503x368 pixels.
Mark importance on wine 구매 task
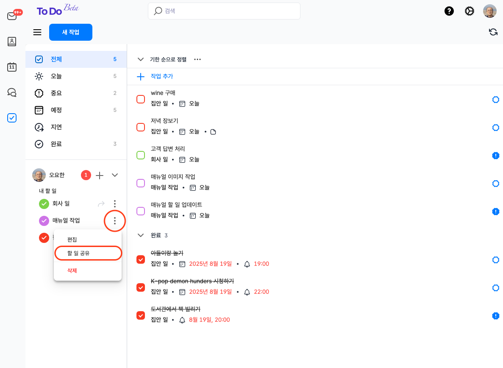pos(495,100)
